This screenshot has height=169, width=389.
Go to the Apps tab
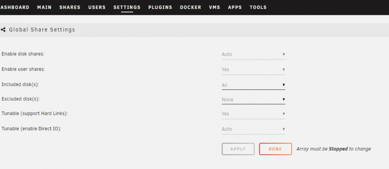pyautogui.click(x=235, y=7)
